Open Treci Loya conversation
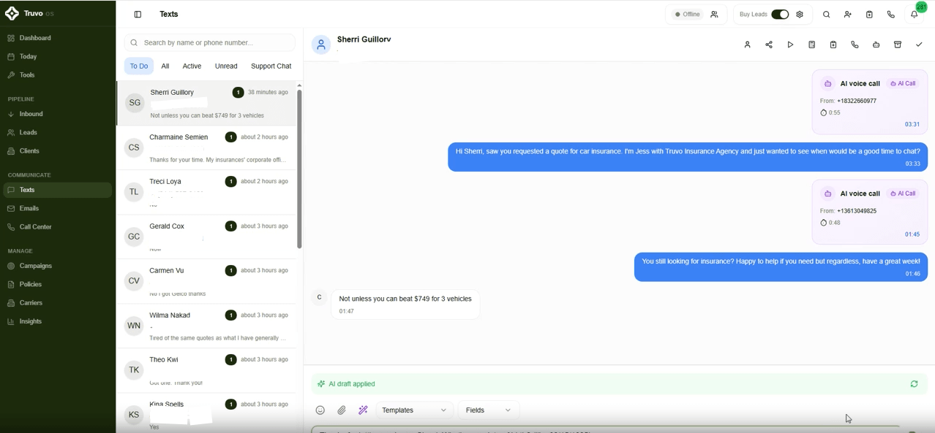This screenshot has height=433, width=935. click(x=206, y=192)
